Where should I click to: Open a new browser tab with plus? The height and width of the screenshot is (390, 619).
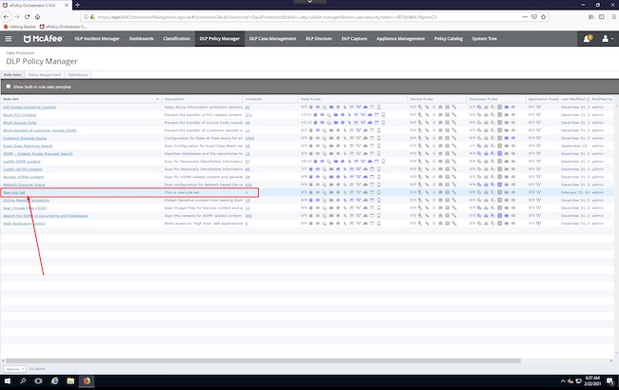(x=77, y=5)
